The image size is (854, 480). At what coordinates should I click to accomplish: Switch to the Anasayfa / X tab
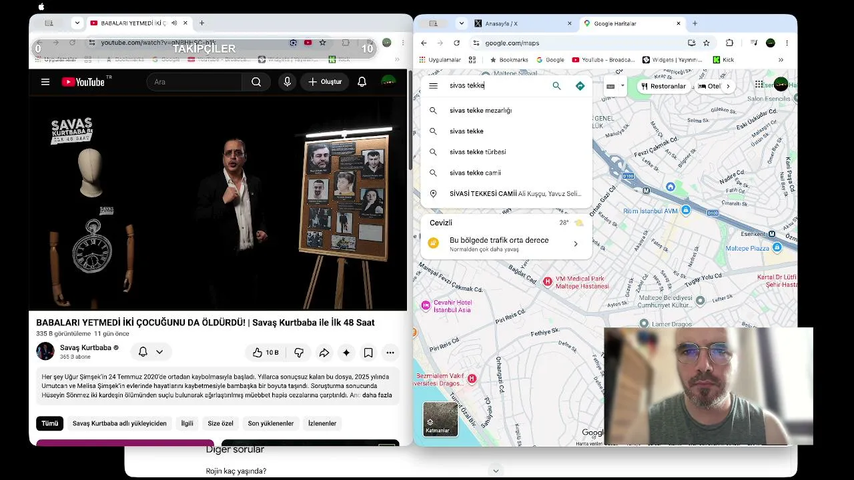tap(524, 23)
